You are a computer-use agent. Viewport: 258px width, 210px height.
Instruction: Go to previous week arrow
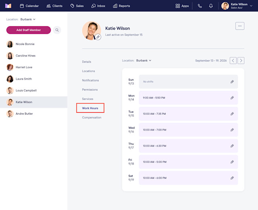click(x=233, y=61)
